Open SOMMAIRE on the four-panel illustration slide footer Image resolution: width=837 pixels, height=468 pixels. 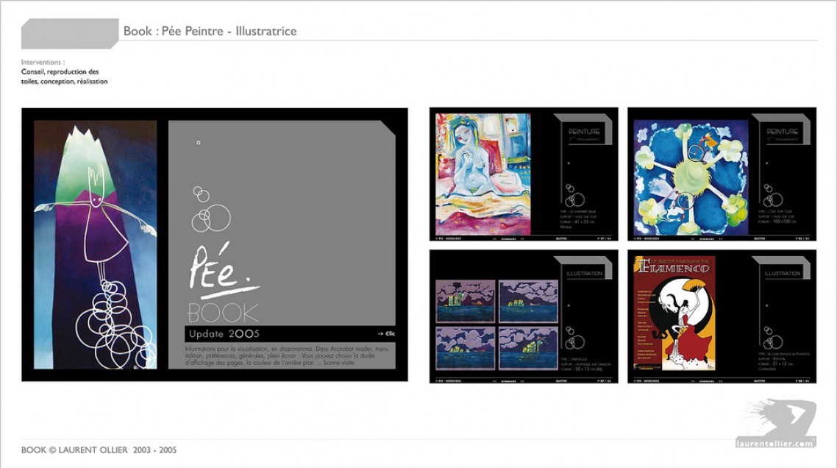509,381
